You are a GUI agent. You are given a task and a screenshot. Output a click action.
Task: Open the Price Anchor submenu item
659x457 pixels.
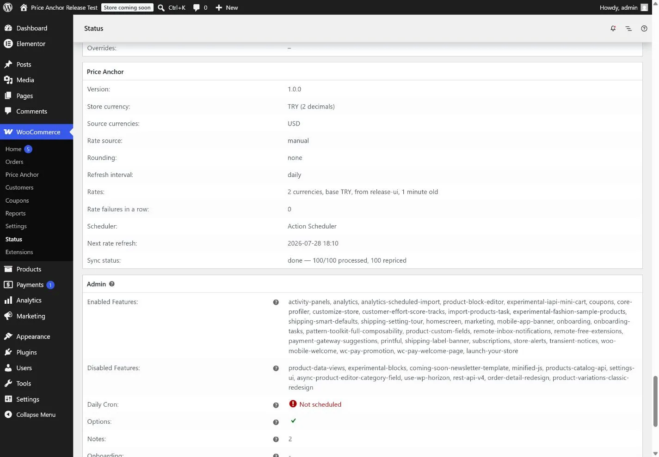tap(22, 174)
